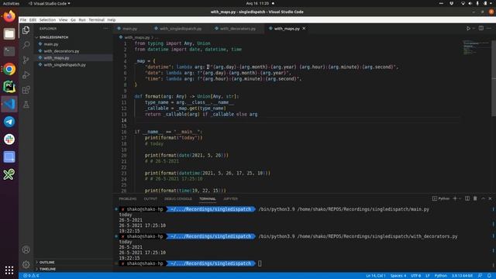Open errors and warnings status indicator

[31, 276]
